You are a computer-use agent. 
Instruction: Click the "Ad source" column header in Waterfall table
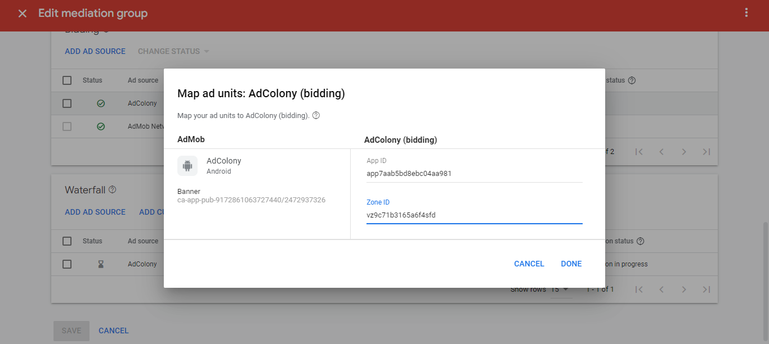[x=143, y=241]
